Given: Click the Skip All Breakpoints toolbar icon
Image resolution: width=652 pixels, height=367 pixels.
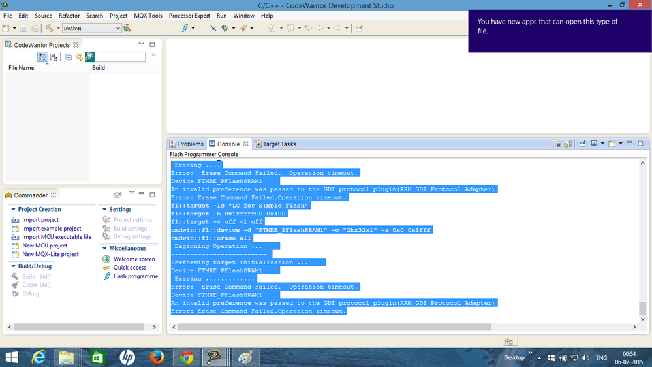Looking at the screenshot, I should point(213,28).
